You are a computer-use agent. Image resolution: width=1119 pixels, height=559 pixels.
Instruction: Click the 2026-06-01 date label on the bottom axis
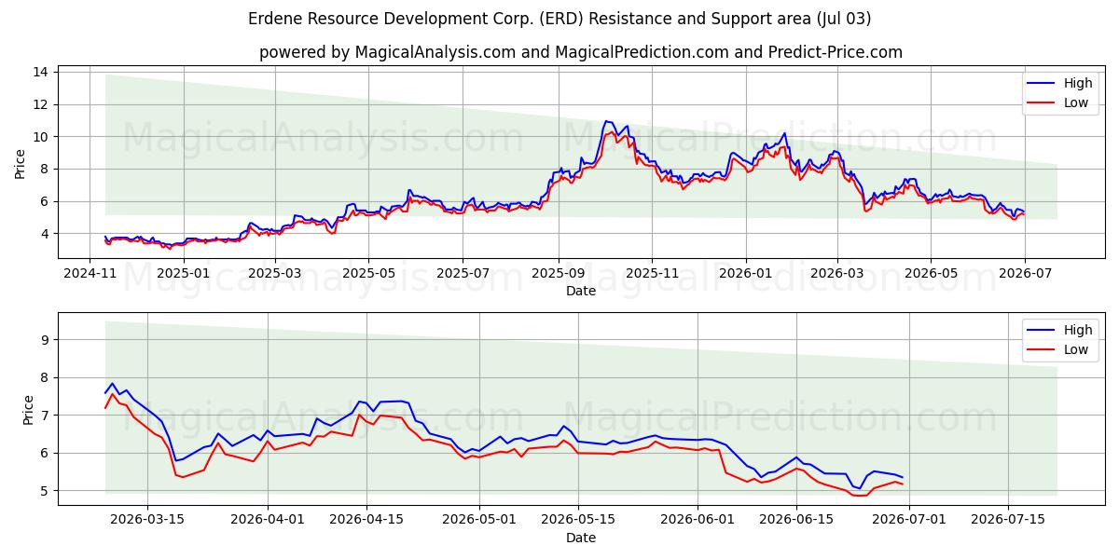pos(698,520)
